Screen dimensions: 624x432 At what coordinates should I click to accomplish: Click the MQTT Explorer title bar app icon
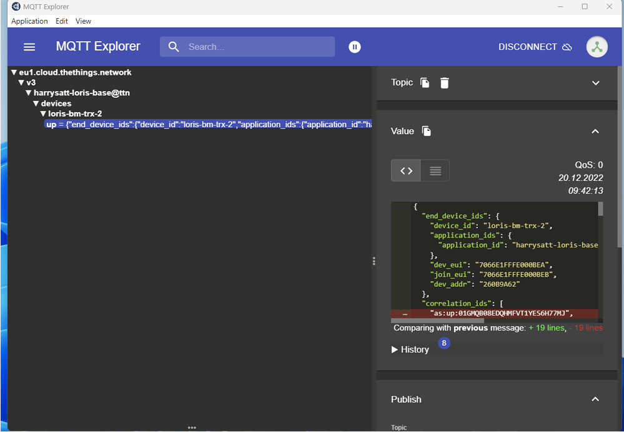tap(16, 6)
